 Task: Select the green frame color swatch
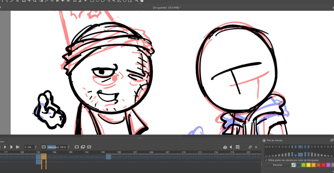point(303,165)
